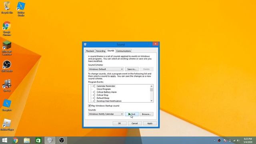Switch to the Recording tab
Viewport: 256px width, 144px height.
tap(100, 51)
